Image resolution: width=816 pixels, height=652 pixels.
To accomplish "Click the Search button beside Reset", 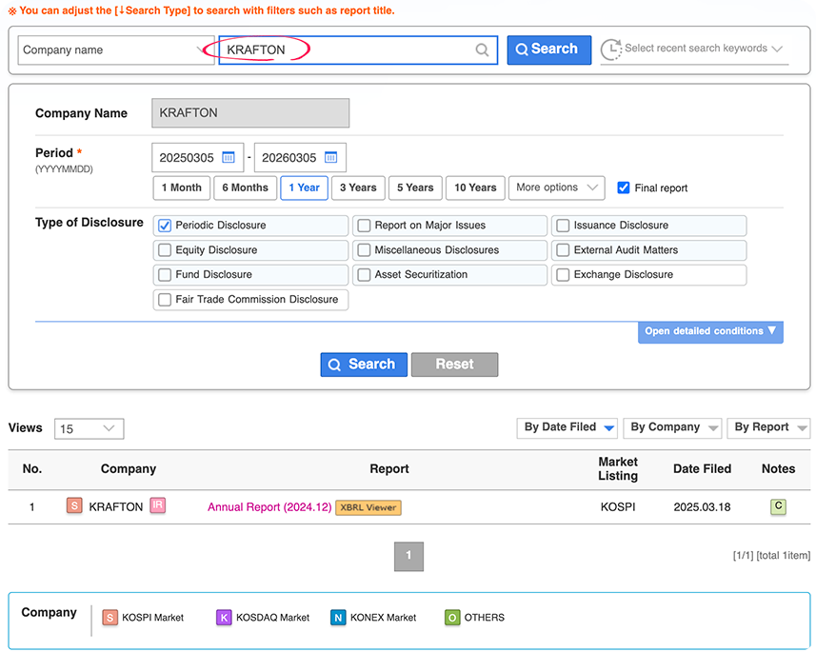I will pyautogui.click(x=364, y=365).
